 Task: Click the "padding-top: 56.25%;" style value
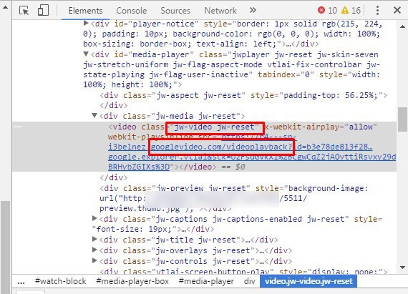[x=331, y=95]
